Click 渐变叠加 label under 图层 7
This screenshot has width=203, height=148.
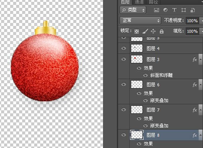click(x=159, y=126)
